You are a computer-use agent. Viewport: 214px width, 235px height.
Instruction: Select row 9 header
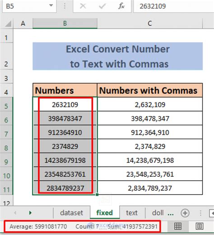(x=6, y=160)
